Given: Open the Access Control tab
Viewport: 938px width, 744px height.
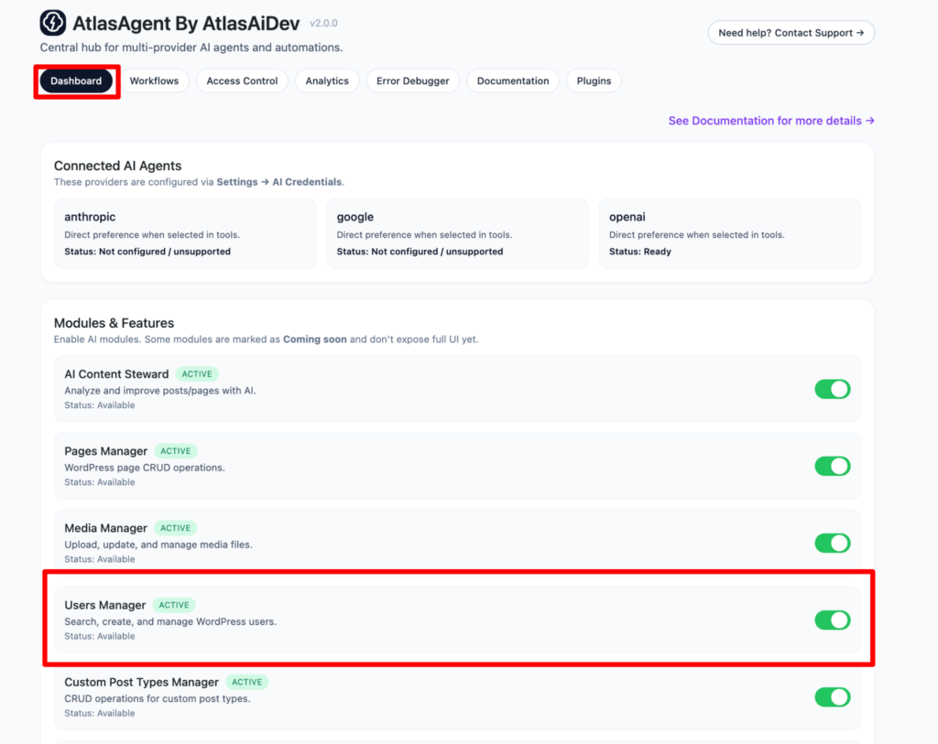Looking at the screenshot, I should pos(242,81).
